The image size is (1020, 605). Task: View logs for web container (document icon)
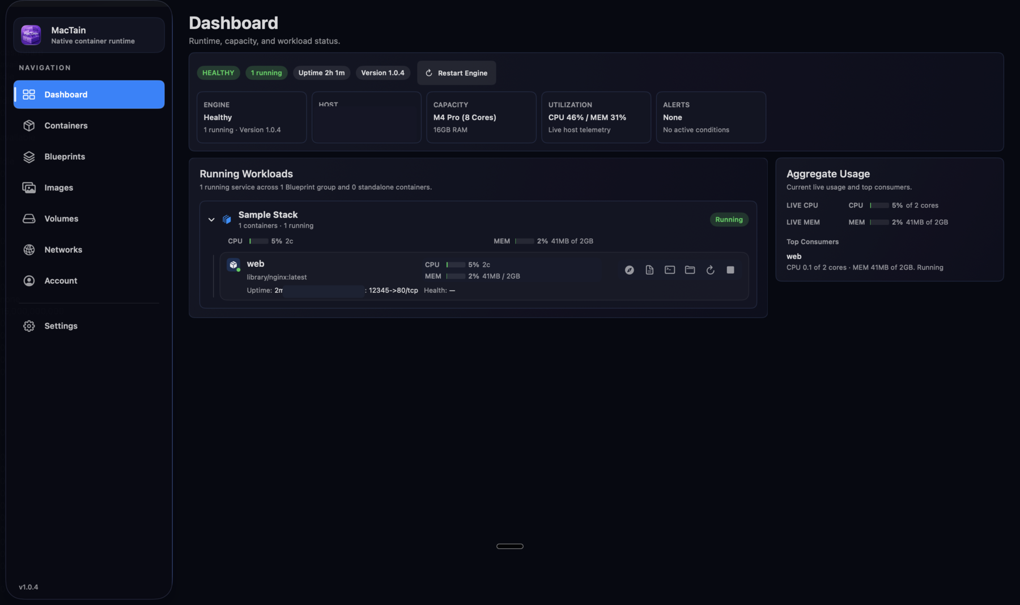[x=649, y=270]
